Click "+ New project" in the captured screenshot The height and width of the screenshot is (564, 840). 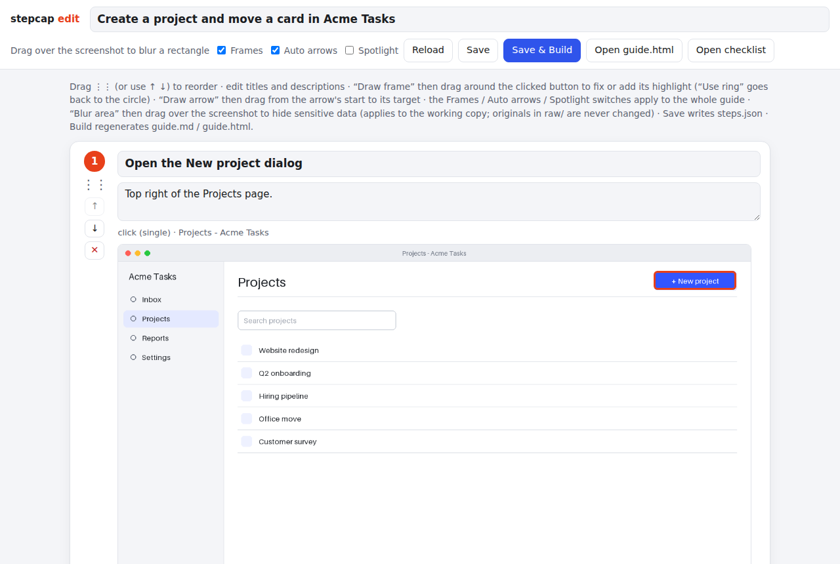[x=695, y=281]
